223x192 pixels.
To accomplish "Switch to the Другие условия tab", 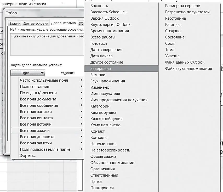I will coord(36,24).
